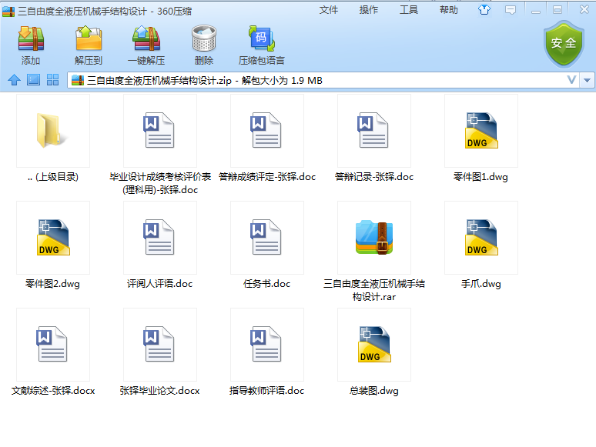This screenshot has width=596, height=447.
Task: Select 毕业设计成绩考核评价表(理科用)-张铎.doc file icon
Action: (x=160, y=131)
